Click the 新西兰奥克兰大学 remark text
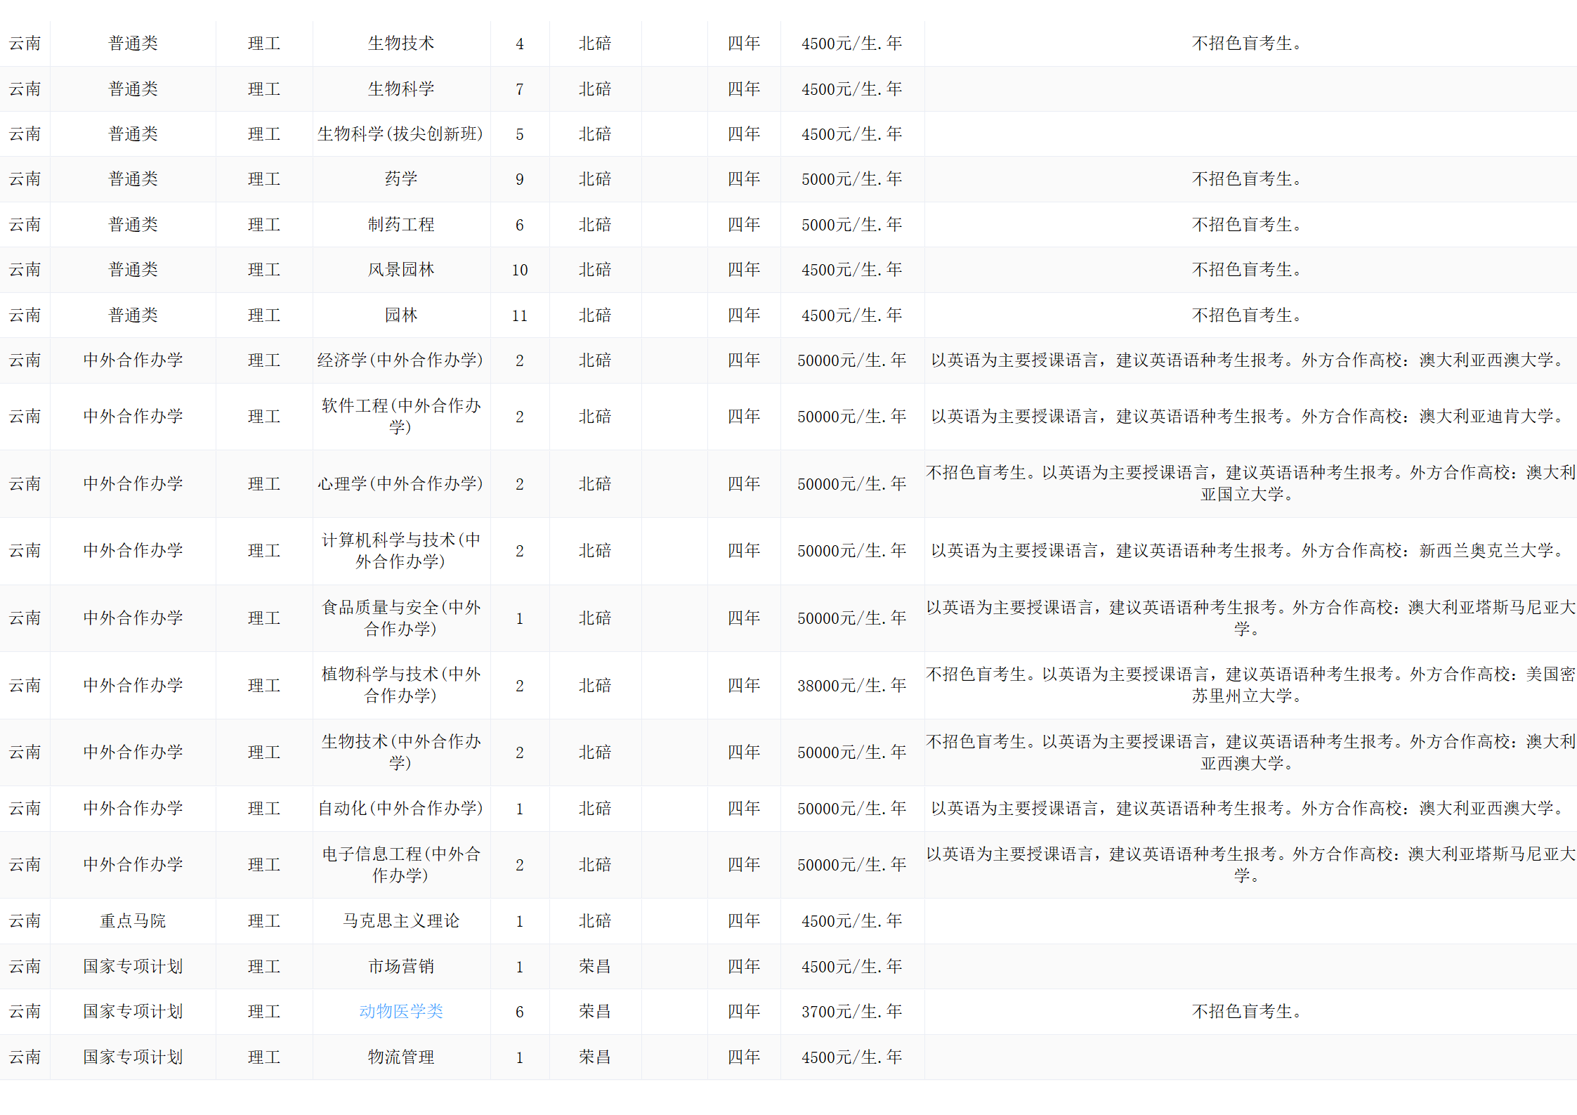 [x=1486, y=551]
